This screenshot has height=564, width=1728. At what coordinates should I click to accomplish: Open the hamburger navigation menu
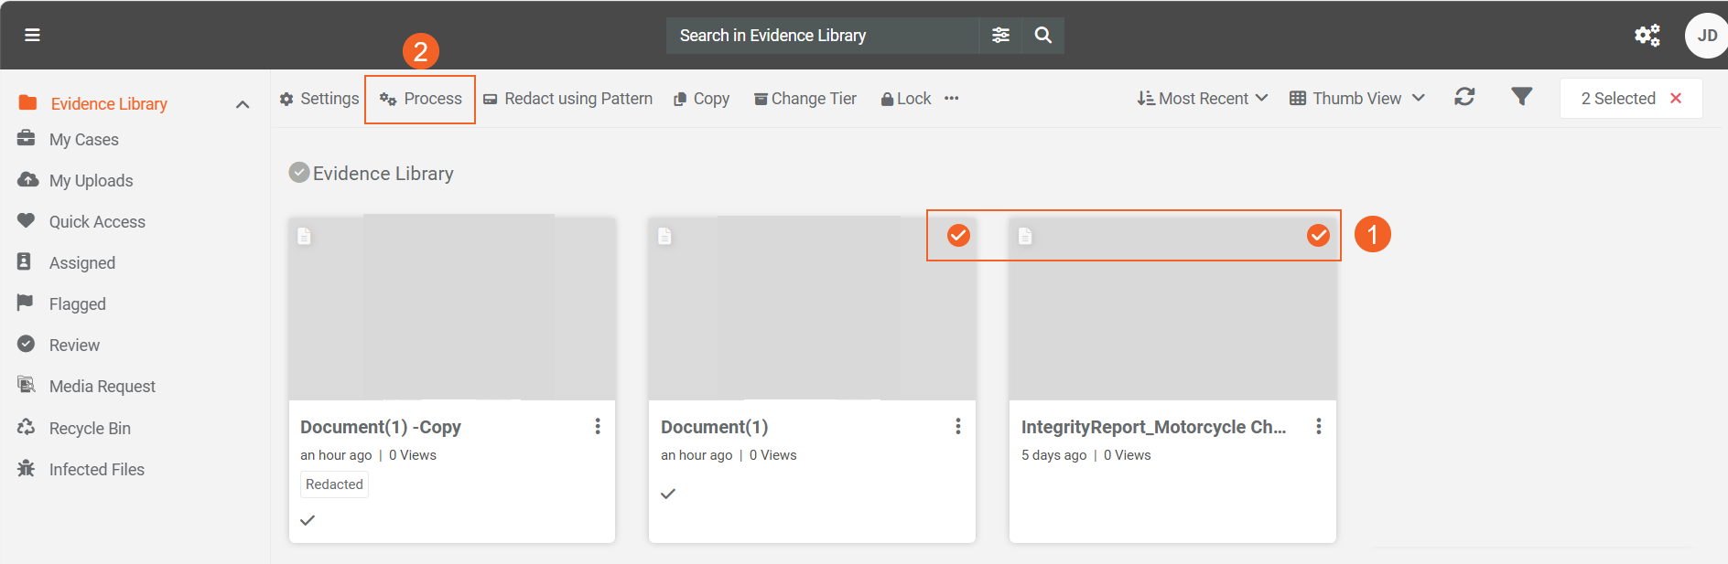point(32,35)
